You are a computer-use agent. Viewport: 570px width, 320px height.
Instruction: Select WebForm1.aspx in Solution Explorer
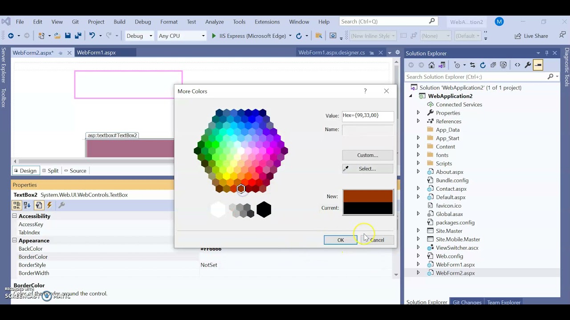point(455,265)
